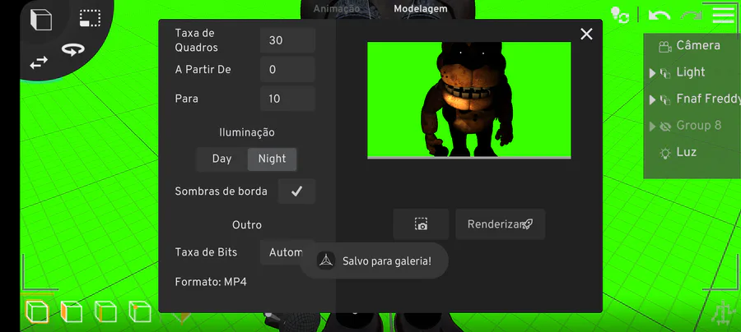
Task: Click the 'Formato: MP4' text
Action: 211,282
